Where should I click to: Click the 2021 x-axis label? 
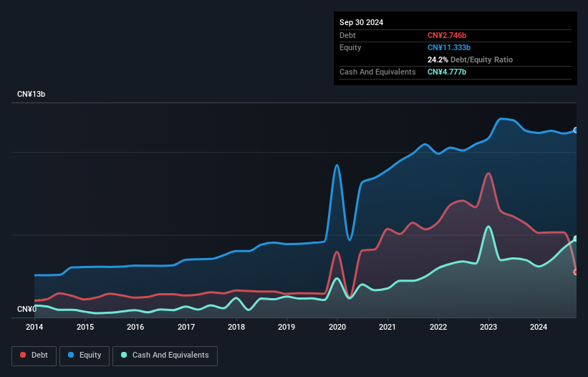387,327
